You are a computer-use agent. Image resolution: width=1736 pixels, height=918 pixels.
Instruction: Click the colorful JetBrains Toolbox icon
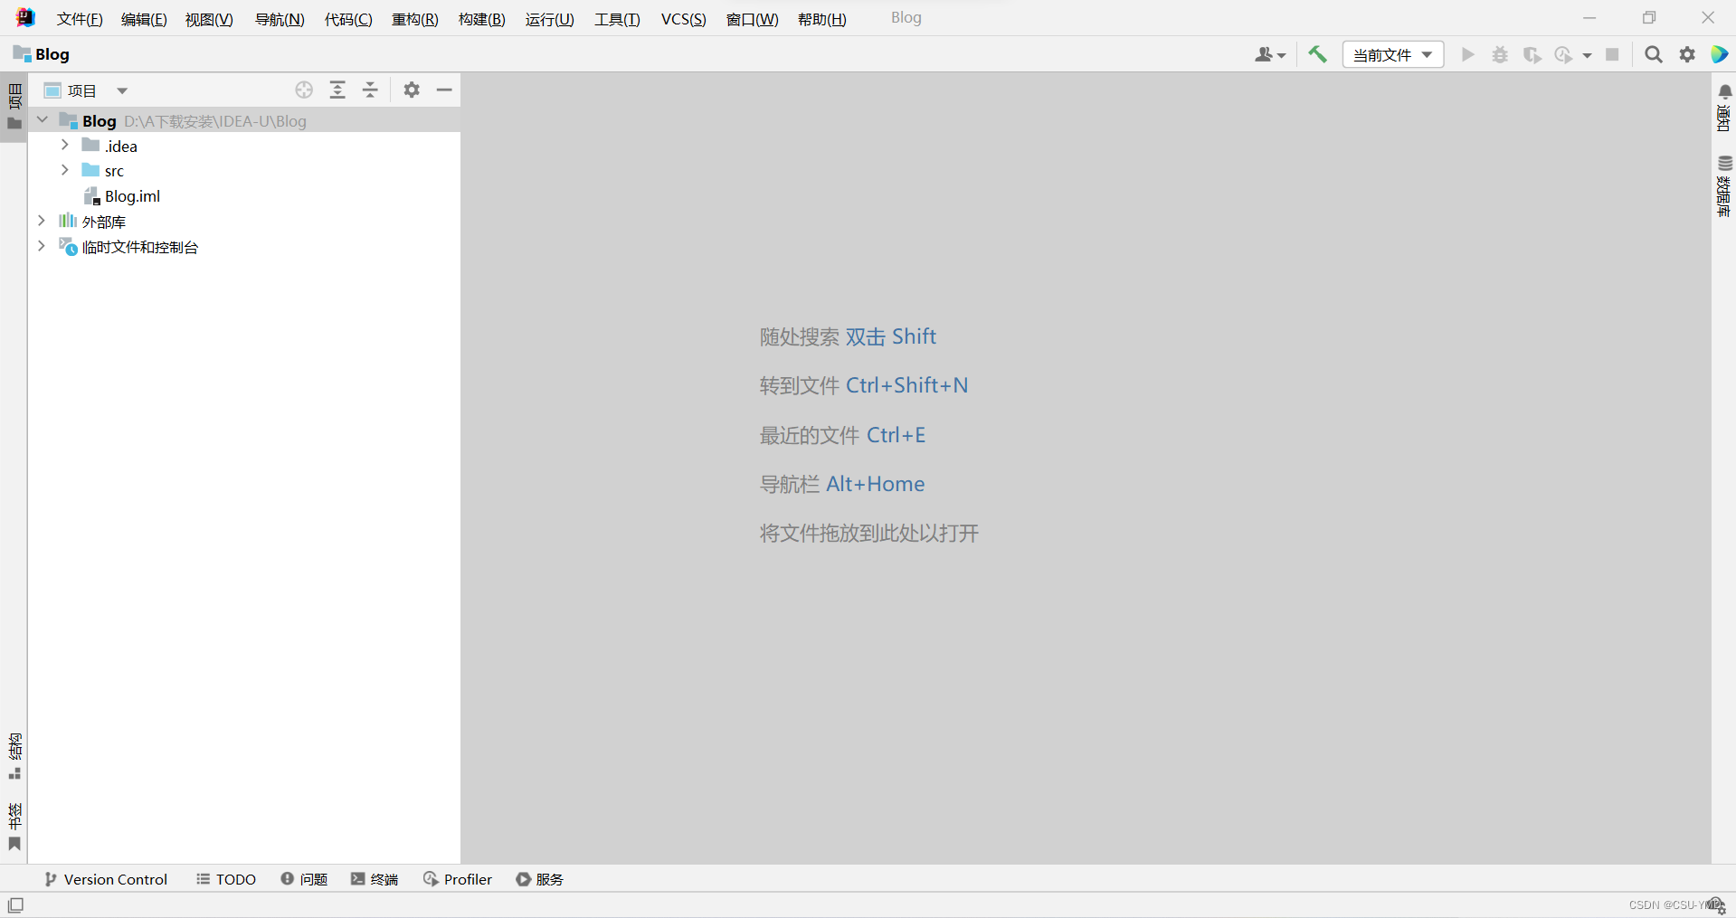tap(1720, 55)
